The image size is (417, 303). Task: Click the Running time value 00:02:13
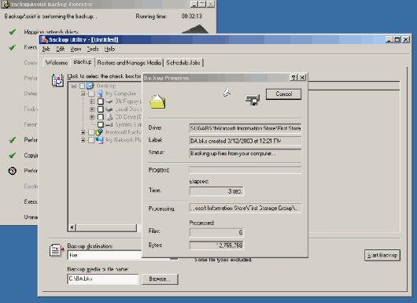[192, 17]
